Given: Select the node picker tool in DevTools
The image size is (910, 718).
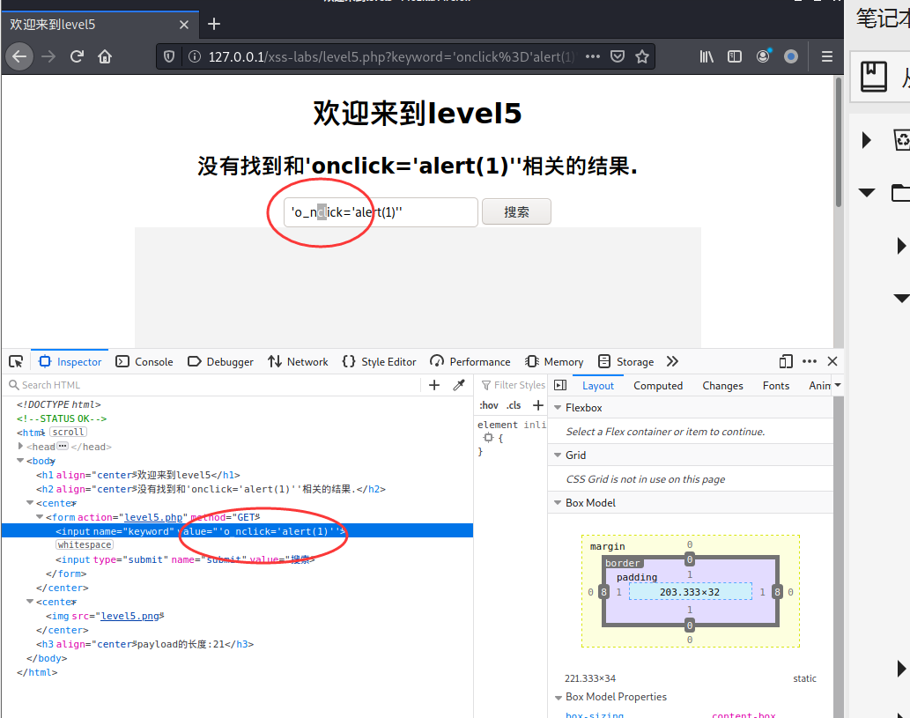Looking at the screenshot, I should 15,361.
